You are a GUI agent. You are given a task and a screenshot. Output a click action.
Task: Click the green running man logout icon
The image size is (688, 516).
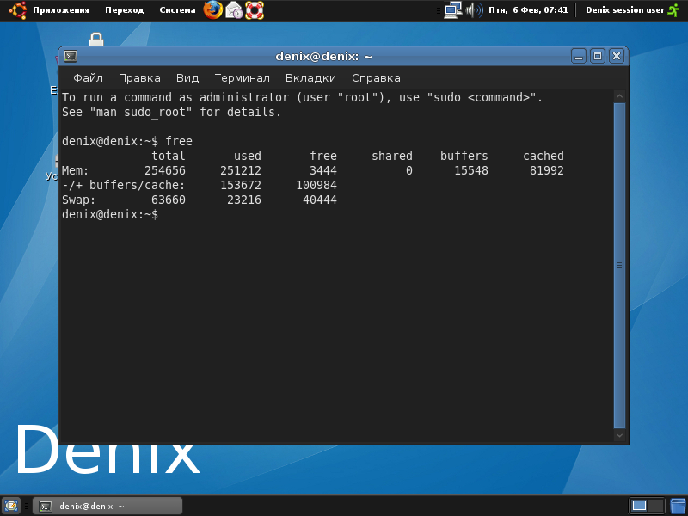pos(673,10)
